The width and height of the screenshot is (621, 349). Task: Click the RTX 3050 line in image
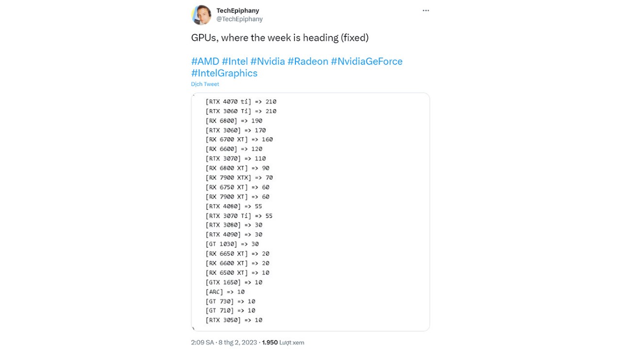(234, 320)
